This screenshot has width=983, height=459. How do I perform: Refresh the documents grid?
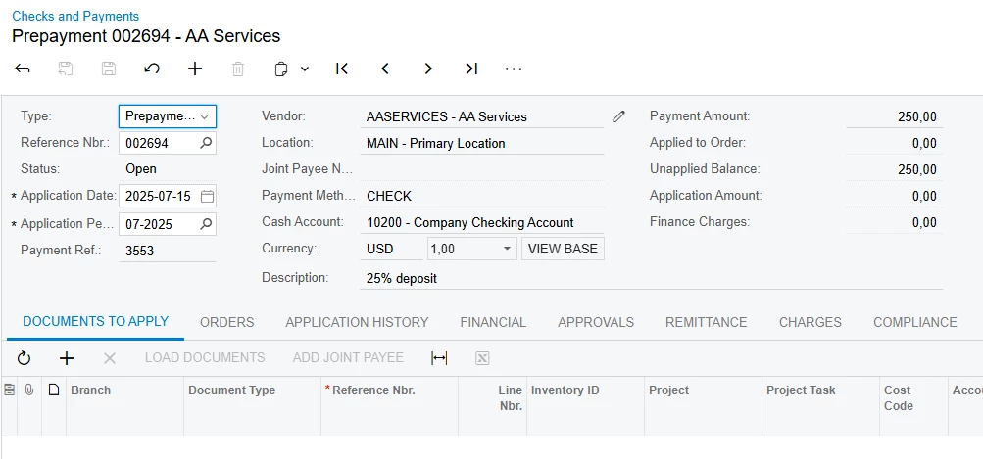coord(24,358)
